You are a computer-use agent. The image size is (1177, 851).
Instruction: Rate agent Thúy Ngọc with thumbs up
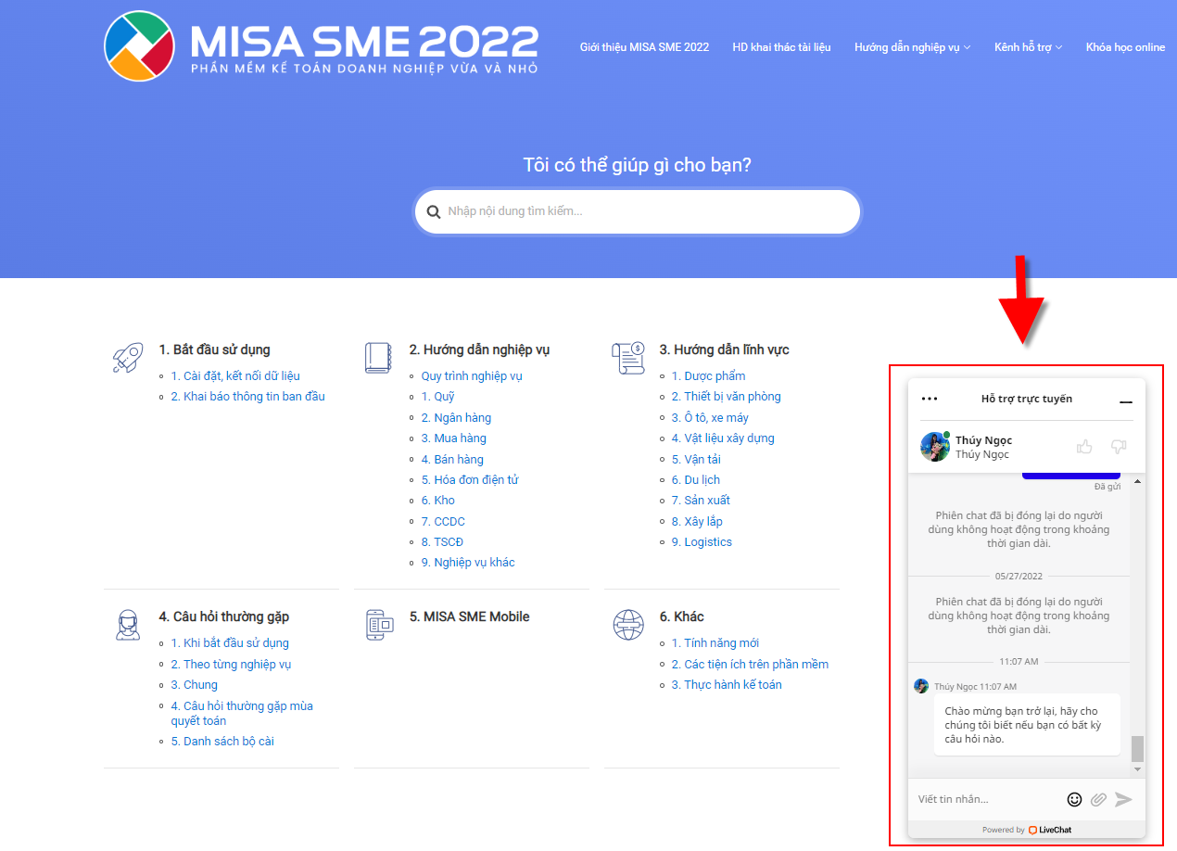pyautogui.click(x=1084, y=447)
